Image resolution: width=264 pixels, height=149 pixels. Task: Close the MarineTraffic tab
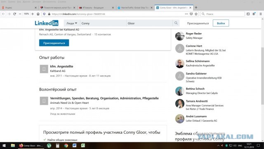151,8
